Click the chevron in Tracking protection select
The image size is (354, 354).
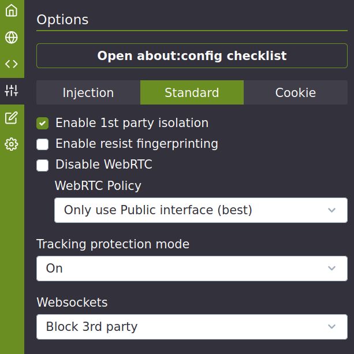(331, 269)
